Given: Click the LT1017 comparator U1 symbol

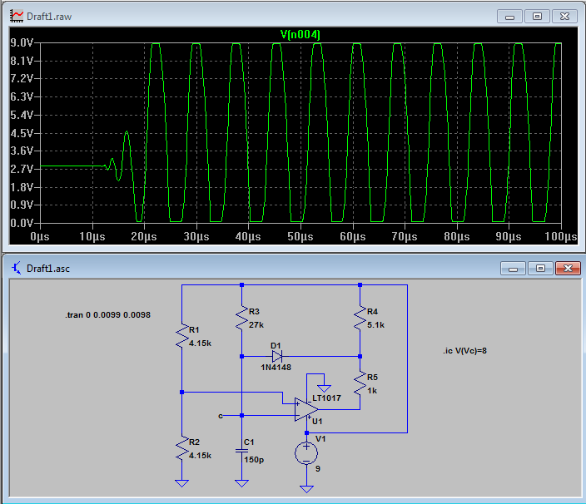Looking at the screenshot, I should click(306, 408).
